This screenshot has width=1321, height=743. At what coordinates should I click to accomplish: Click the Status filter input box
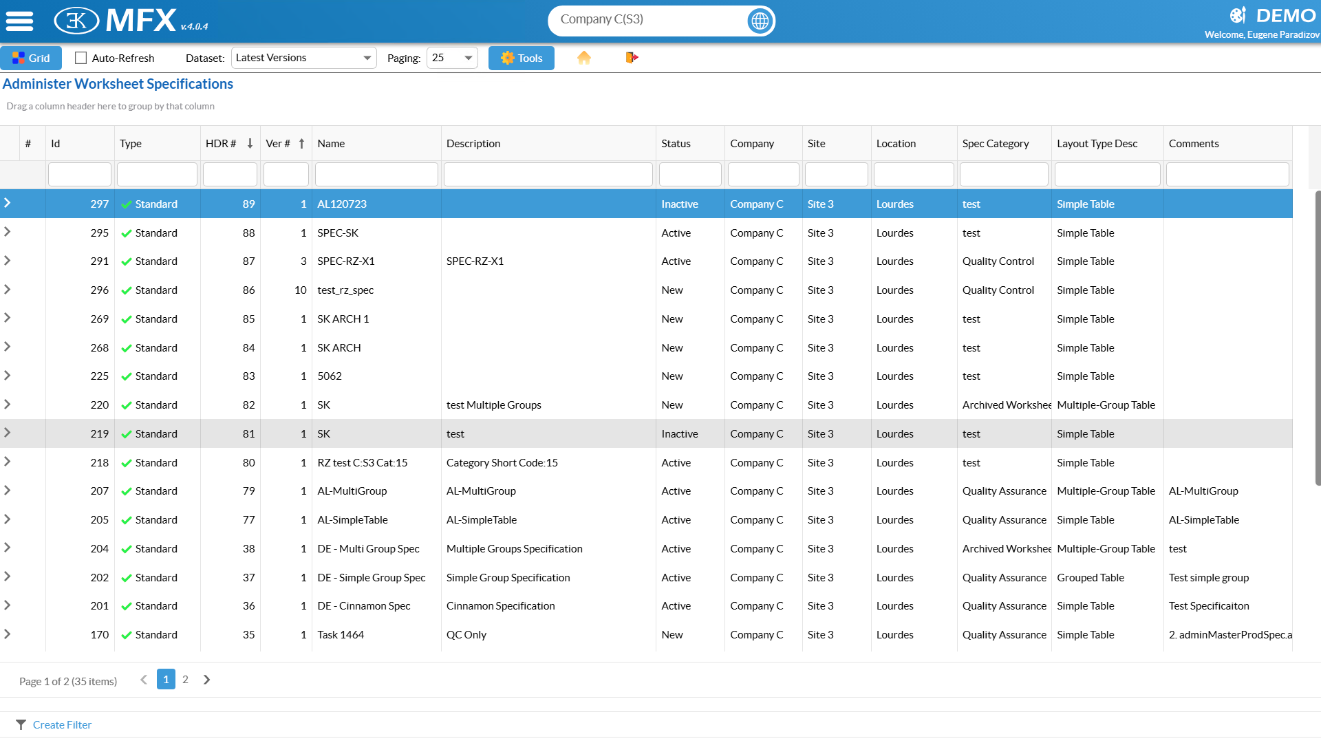click(x=690, y=175)
